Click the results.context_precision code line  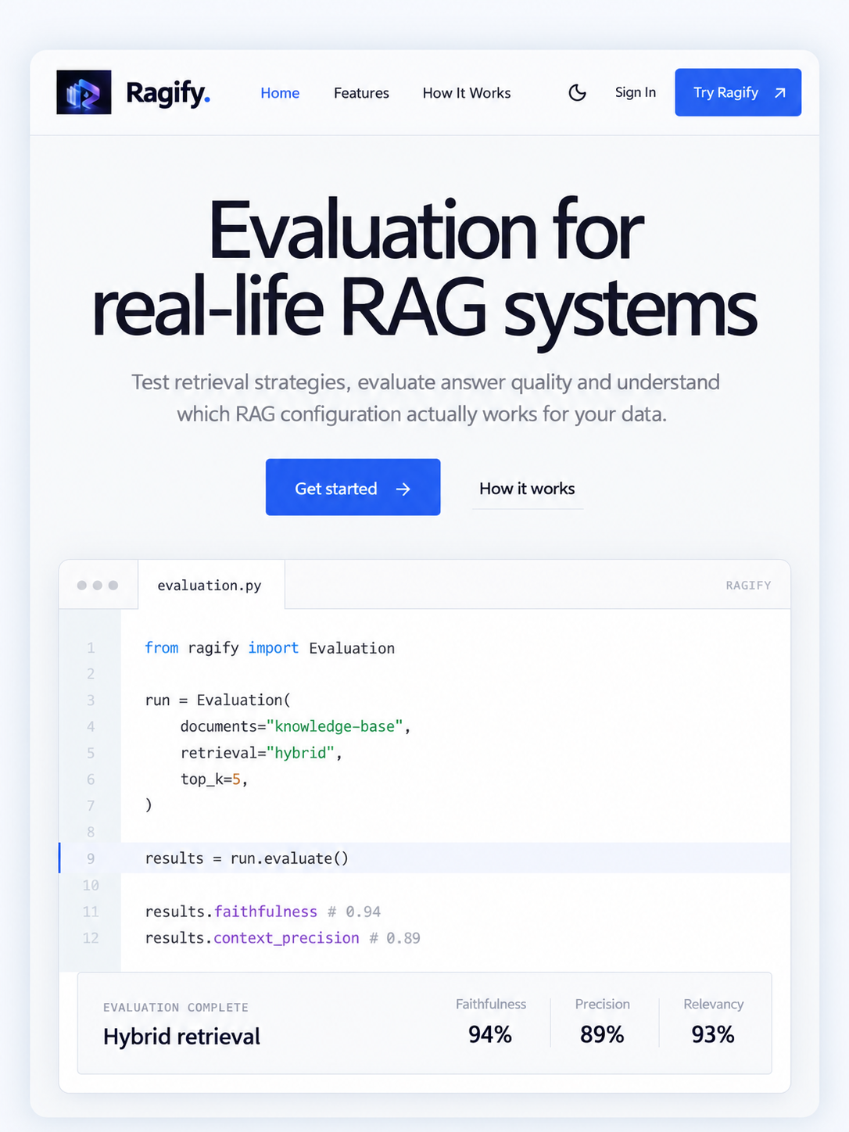click(x=282, y=937)
